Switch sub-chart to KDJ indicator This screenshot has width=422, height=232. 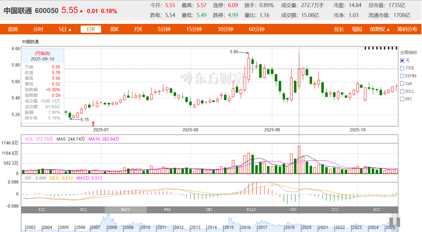coord(83,210)
